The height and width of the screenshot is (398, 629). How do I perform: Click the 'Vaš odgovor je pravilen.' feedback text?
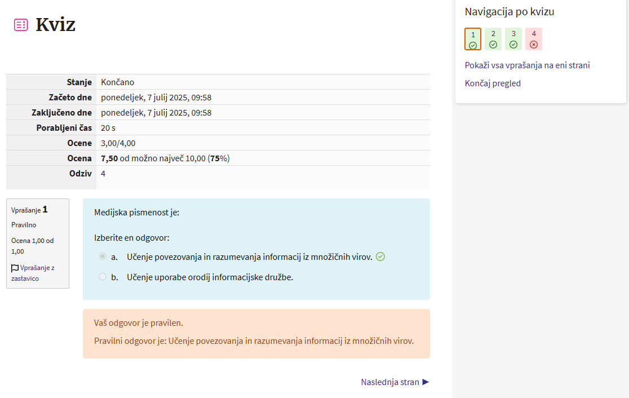click(x=138, y=323)
